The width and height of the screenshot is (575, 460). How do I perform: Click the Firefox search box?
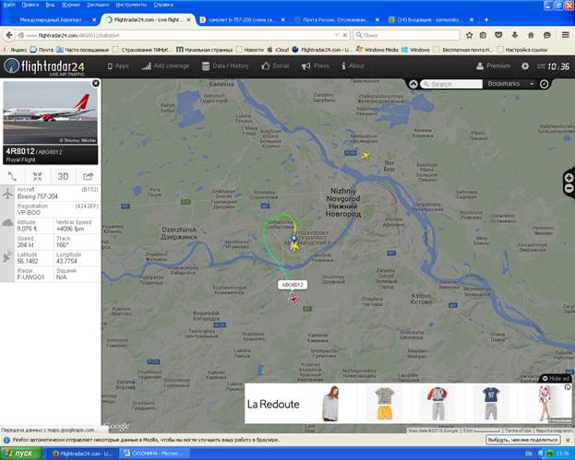[x=407, y=35]
